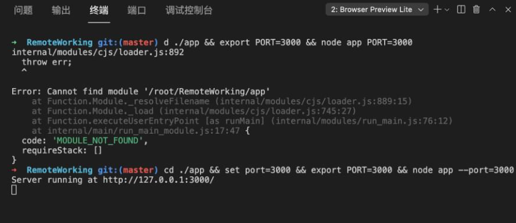Open the 输出 tab
Image resolution: width=516 pixels, height=223 pixels.
(x=61, y=10)
